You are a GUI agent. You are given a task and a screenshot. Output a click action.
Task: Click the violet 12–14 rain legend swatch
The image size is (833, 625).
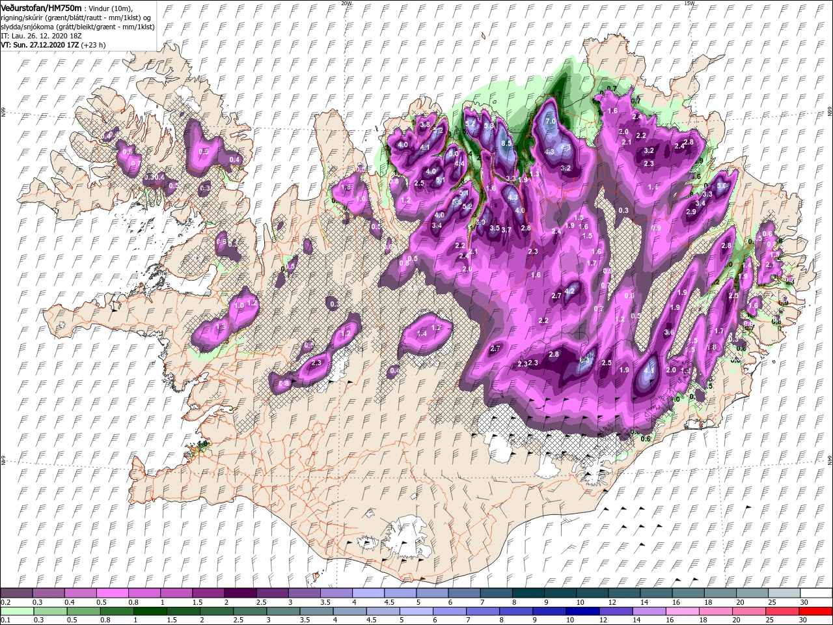[617, 611]
